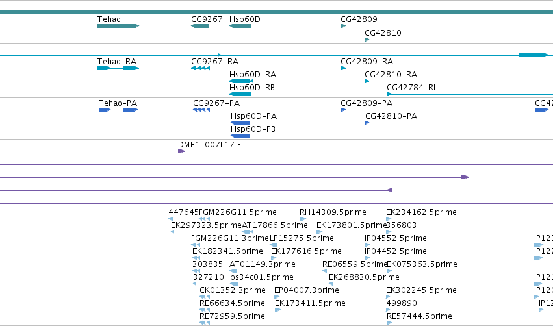Click the EK075363.5prime EST label
The height and width of the screenshot is (326, 553).
[x=422, y=265]
